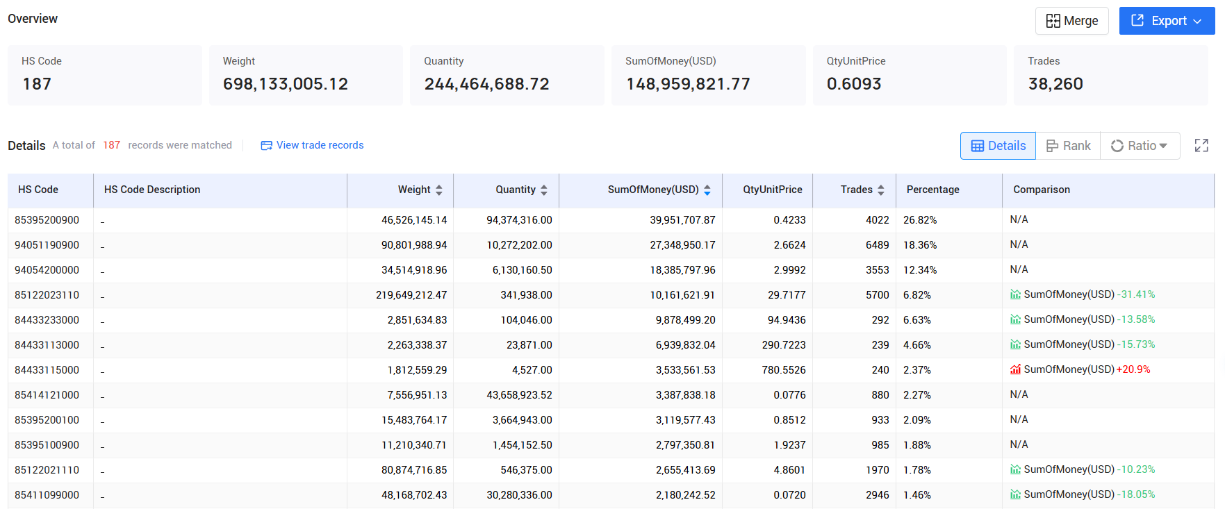This screenshot has height=509, width=1225.
Task: Click the Weight summary card 698,133,005.12
Action: (306, 75)
